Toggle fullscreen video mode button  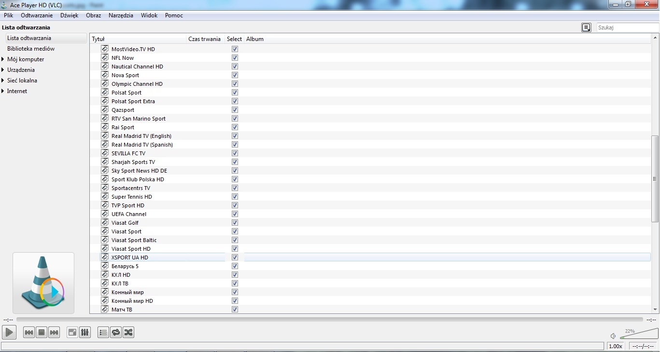tap(72, 332)
